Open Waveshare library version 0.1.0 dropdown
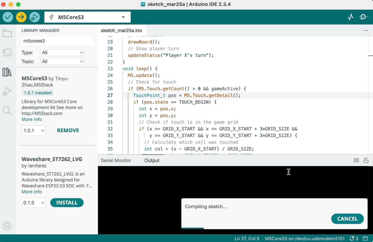373x242 pixels. click(34, 203)
